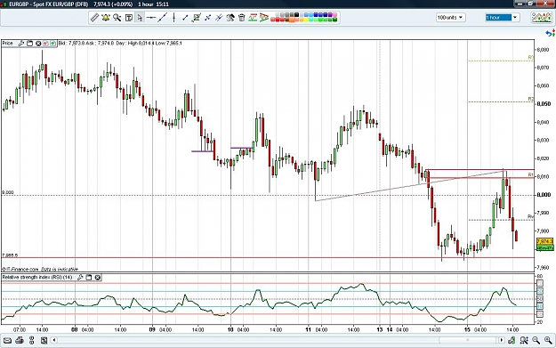Click green arrow icon in Price panel

(52, 44)
